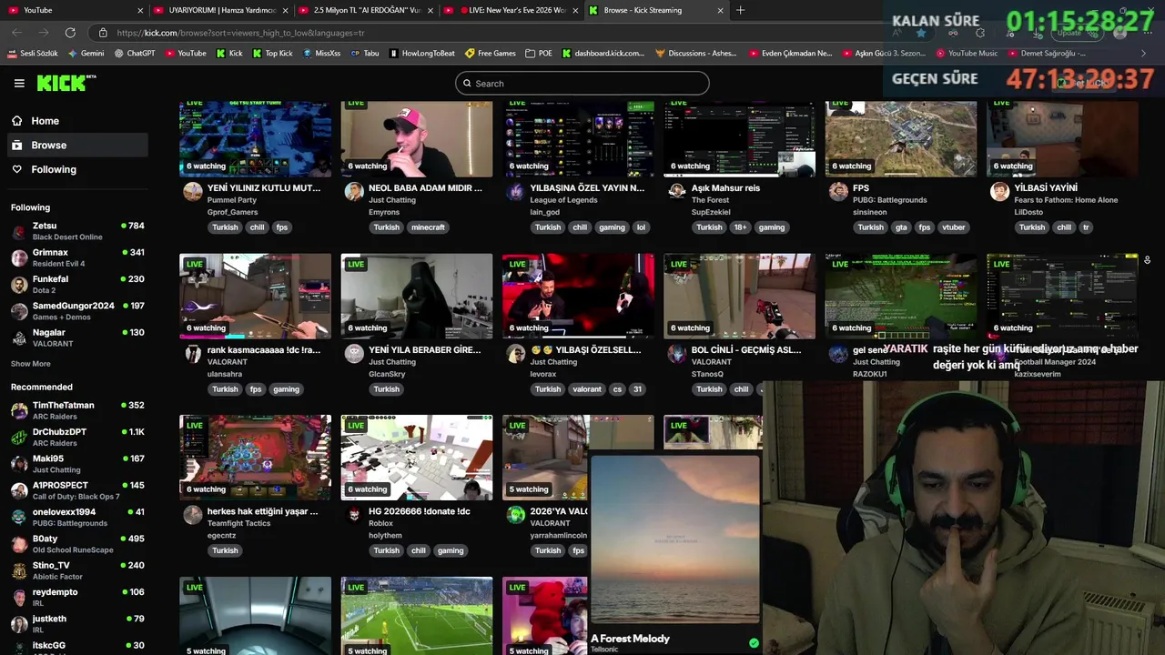Open the Top Kick bookmark
1165x655 pixels.
[271, 53]
